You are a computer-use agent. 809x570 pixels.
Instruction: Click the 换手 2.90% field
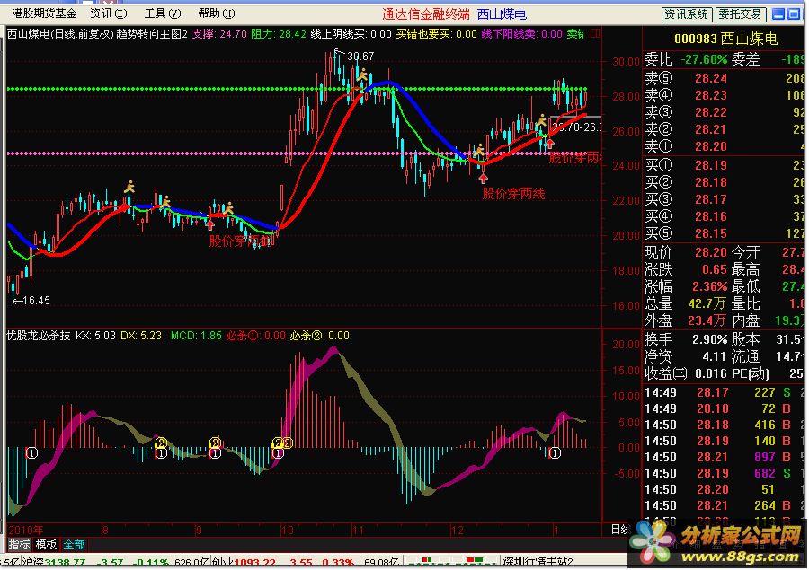[686, 339]
